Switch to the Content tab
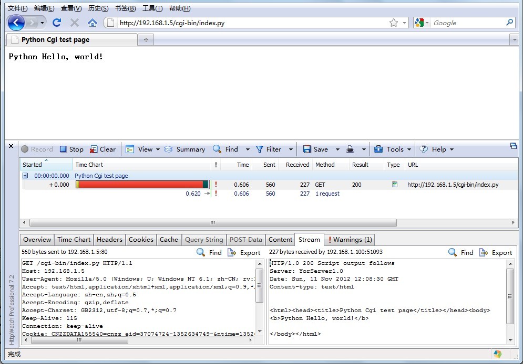This screenshot has width=523, height=364. coord(280,240)
